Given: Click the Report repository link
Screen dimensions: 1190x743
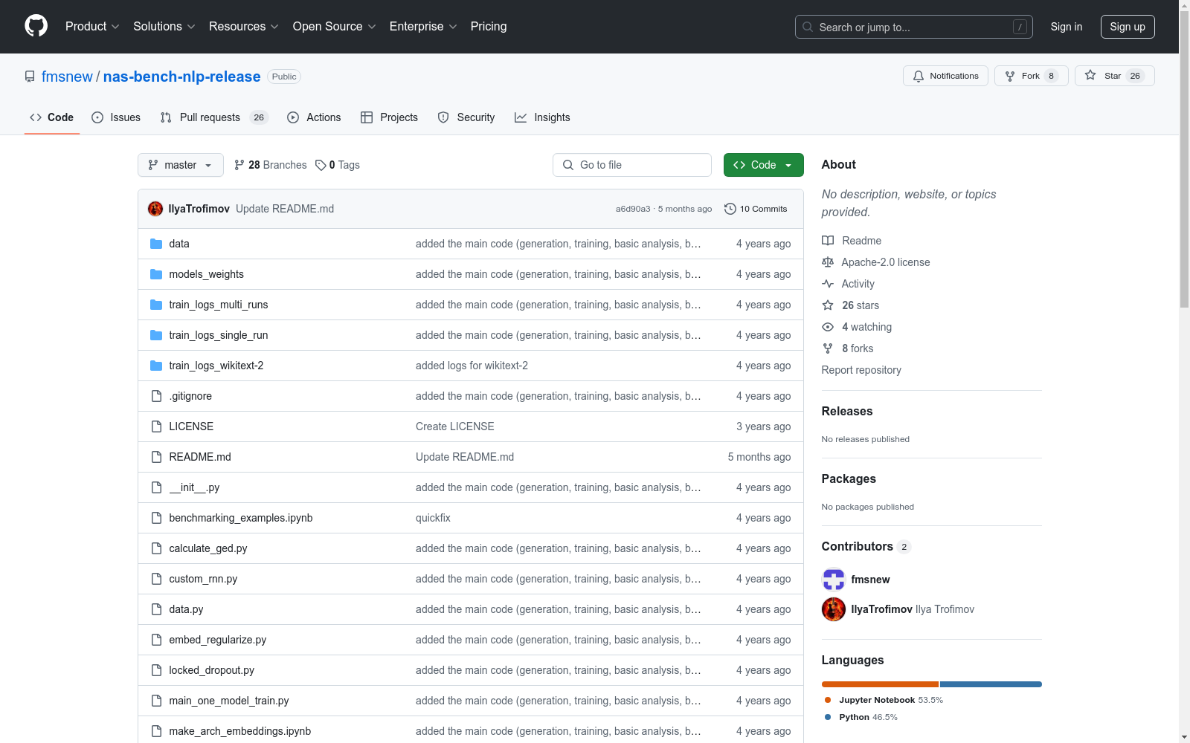Looking at the screenshot, I should tap(861, 370).
